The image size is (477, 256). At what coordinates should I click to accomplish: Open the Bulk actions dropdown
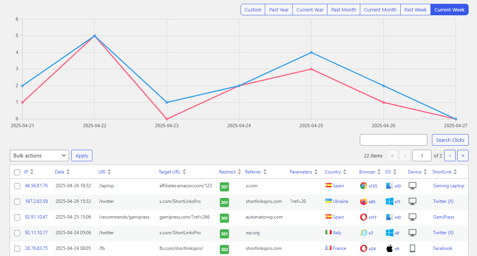tap(39, 156)
